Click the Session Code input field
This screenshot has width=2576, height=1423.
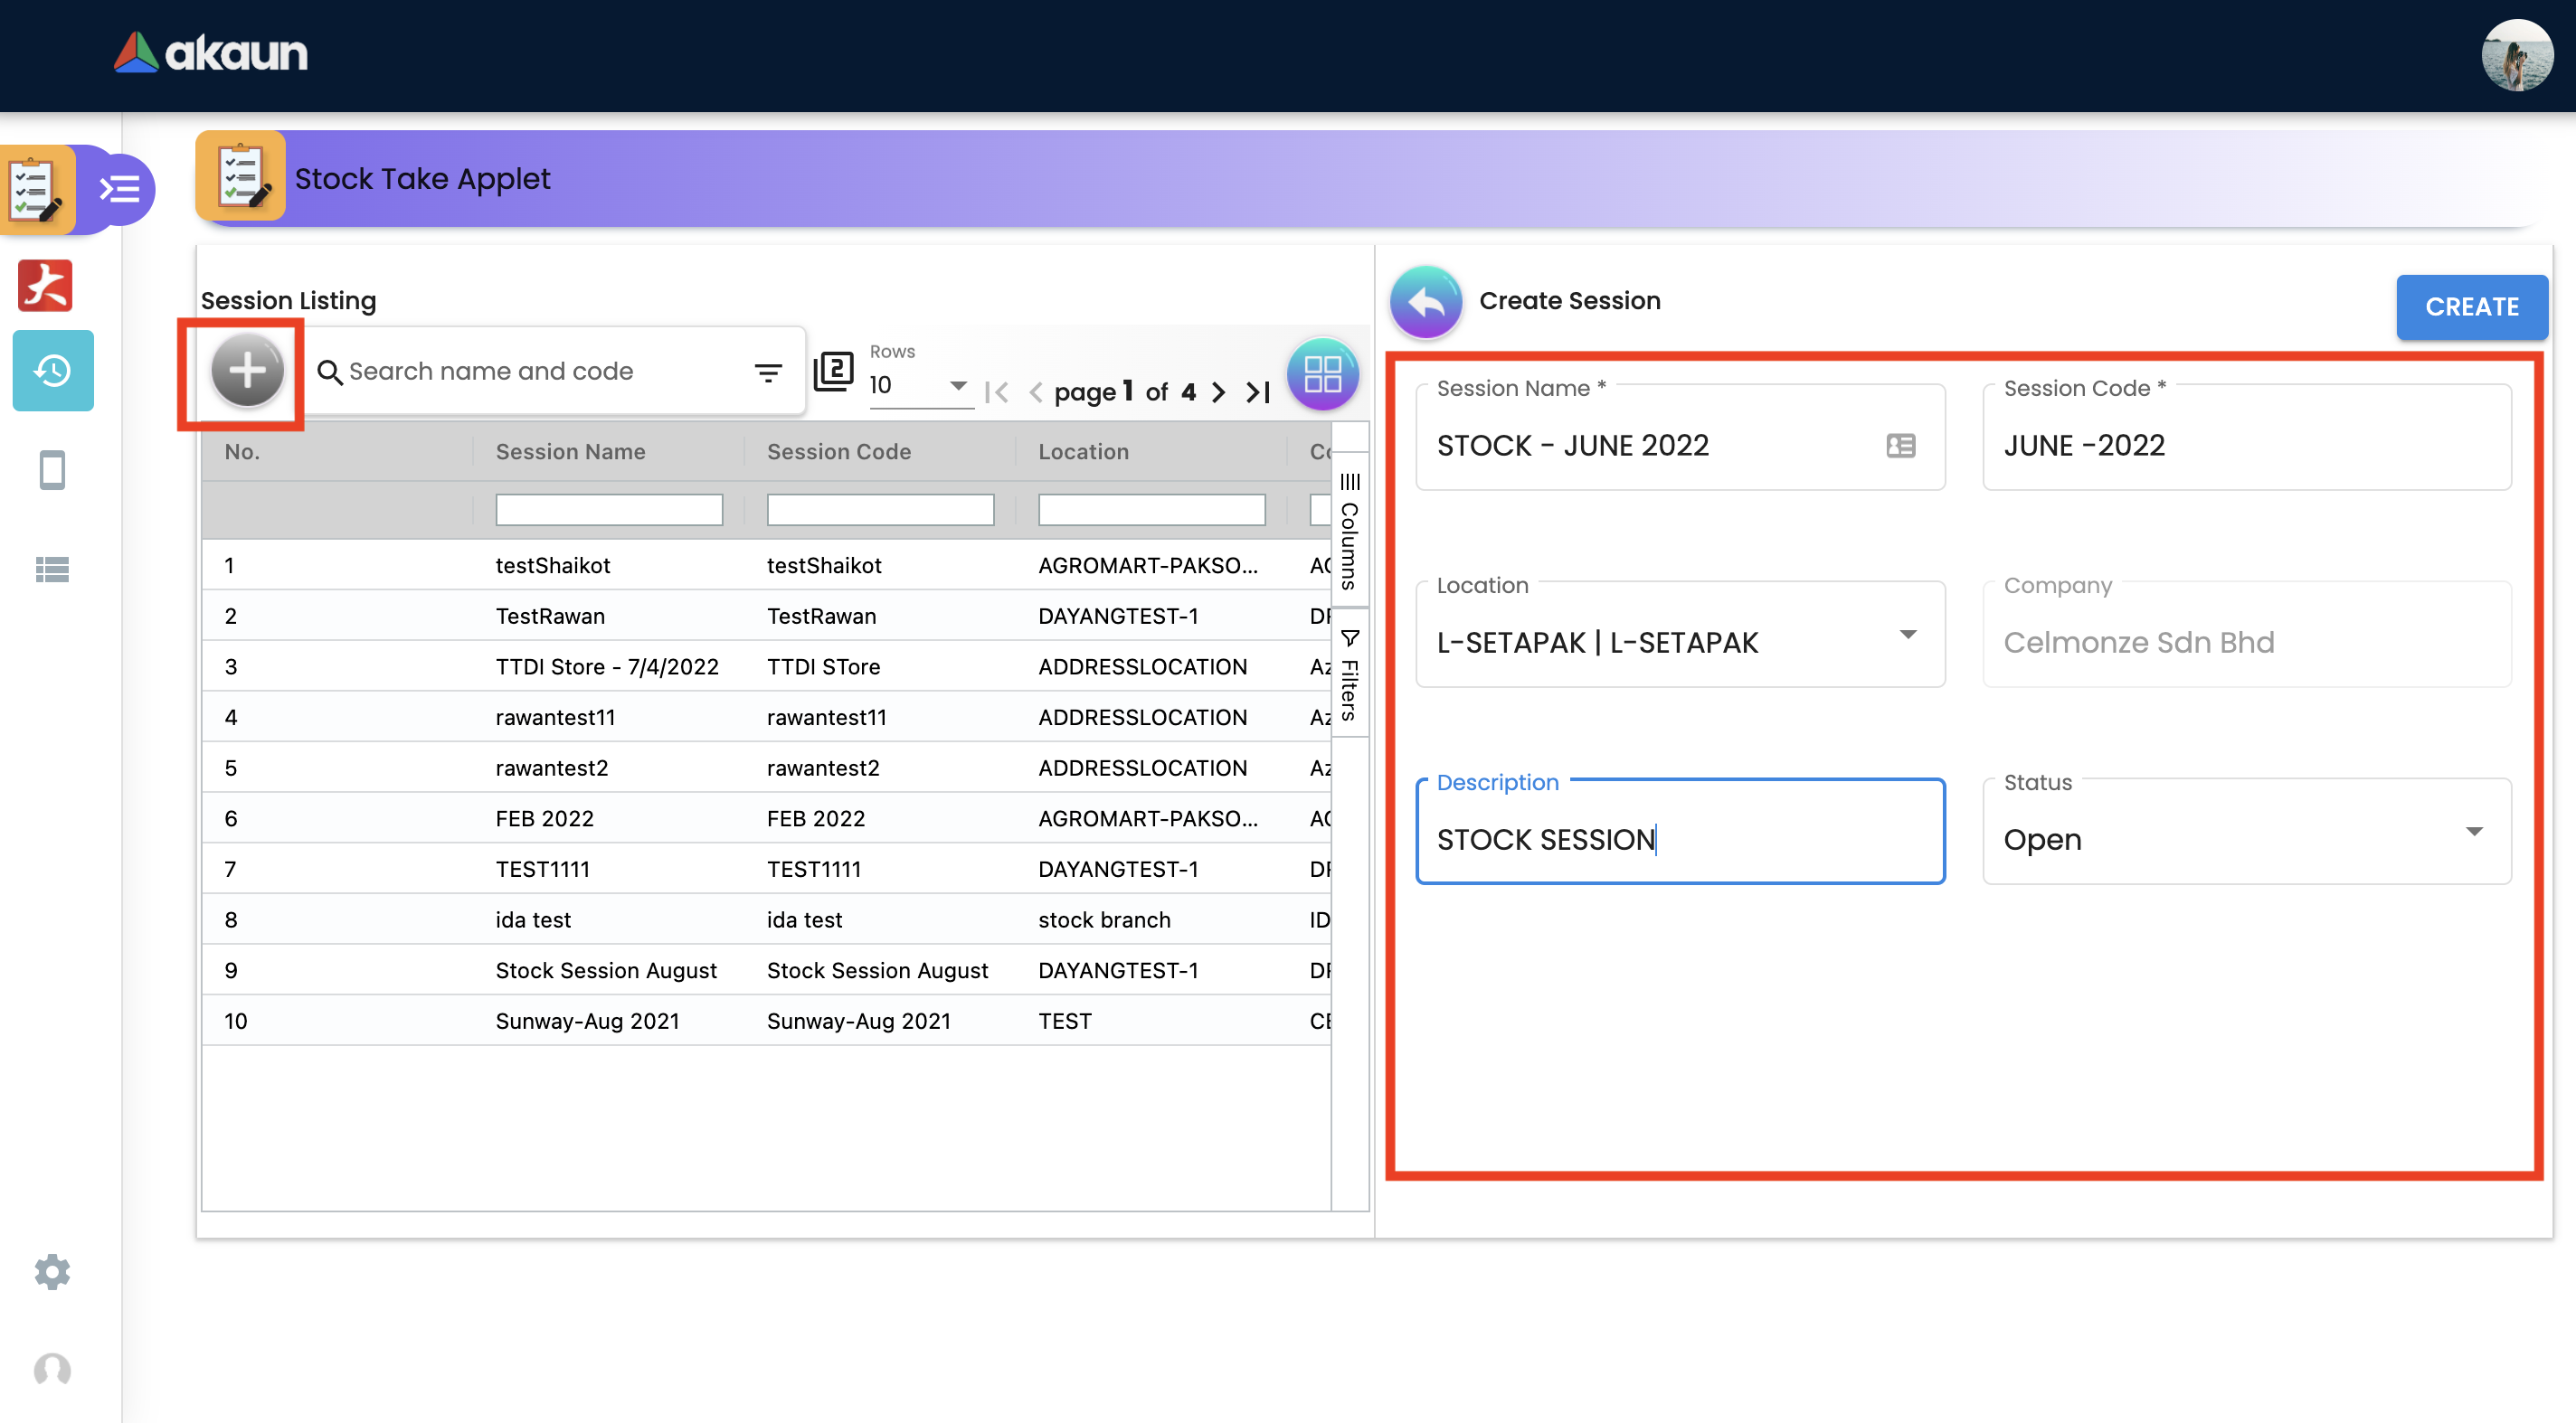[x=2245, y=446]
